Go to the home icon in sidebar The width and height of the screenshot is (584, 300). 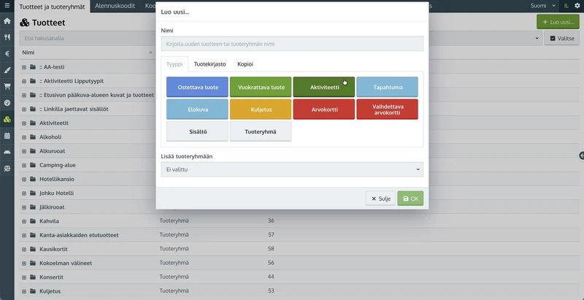[x=7, y=21]
